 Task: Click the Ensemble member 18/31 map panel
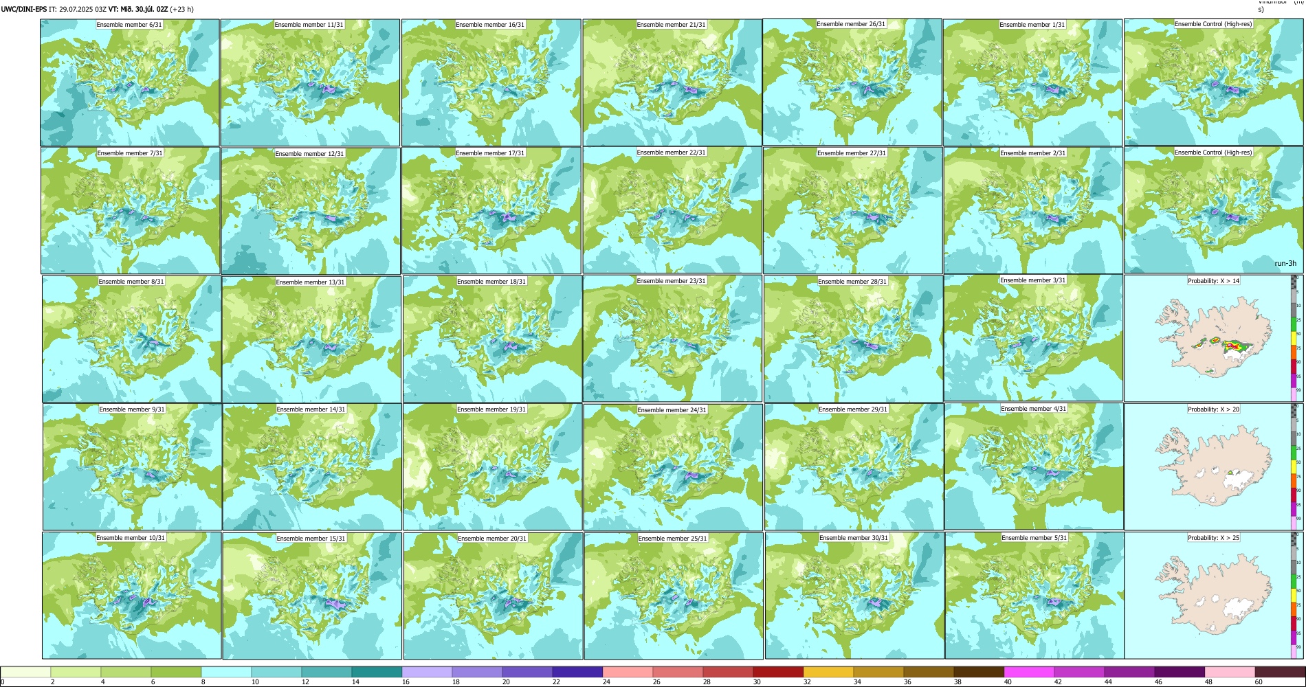tap(492, 339)
